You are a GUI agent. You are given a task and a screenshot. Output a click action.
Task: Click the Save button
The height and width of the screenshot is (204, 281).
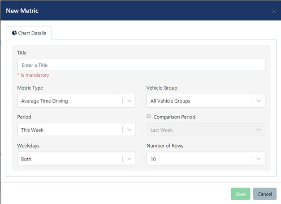tap(241, 194)
